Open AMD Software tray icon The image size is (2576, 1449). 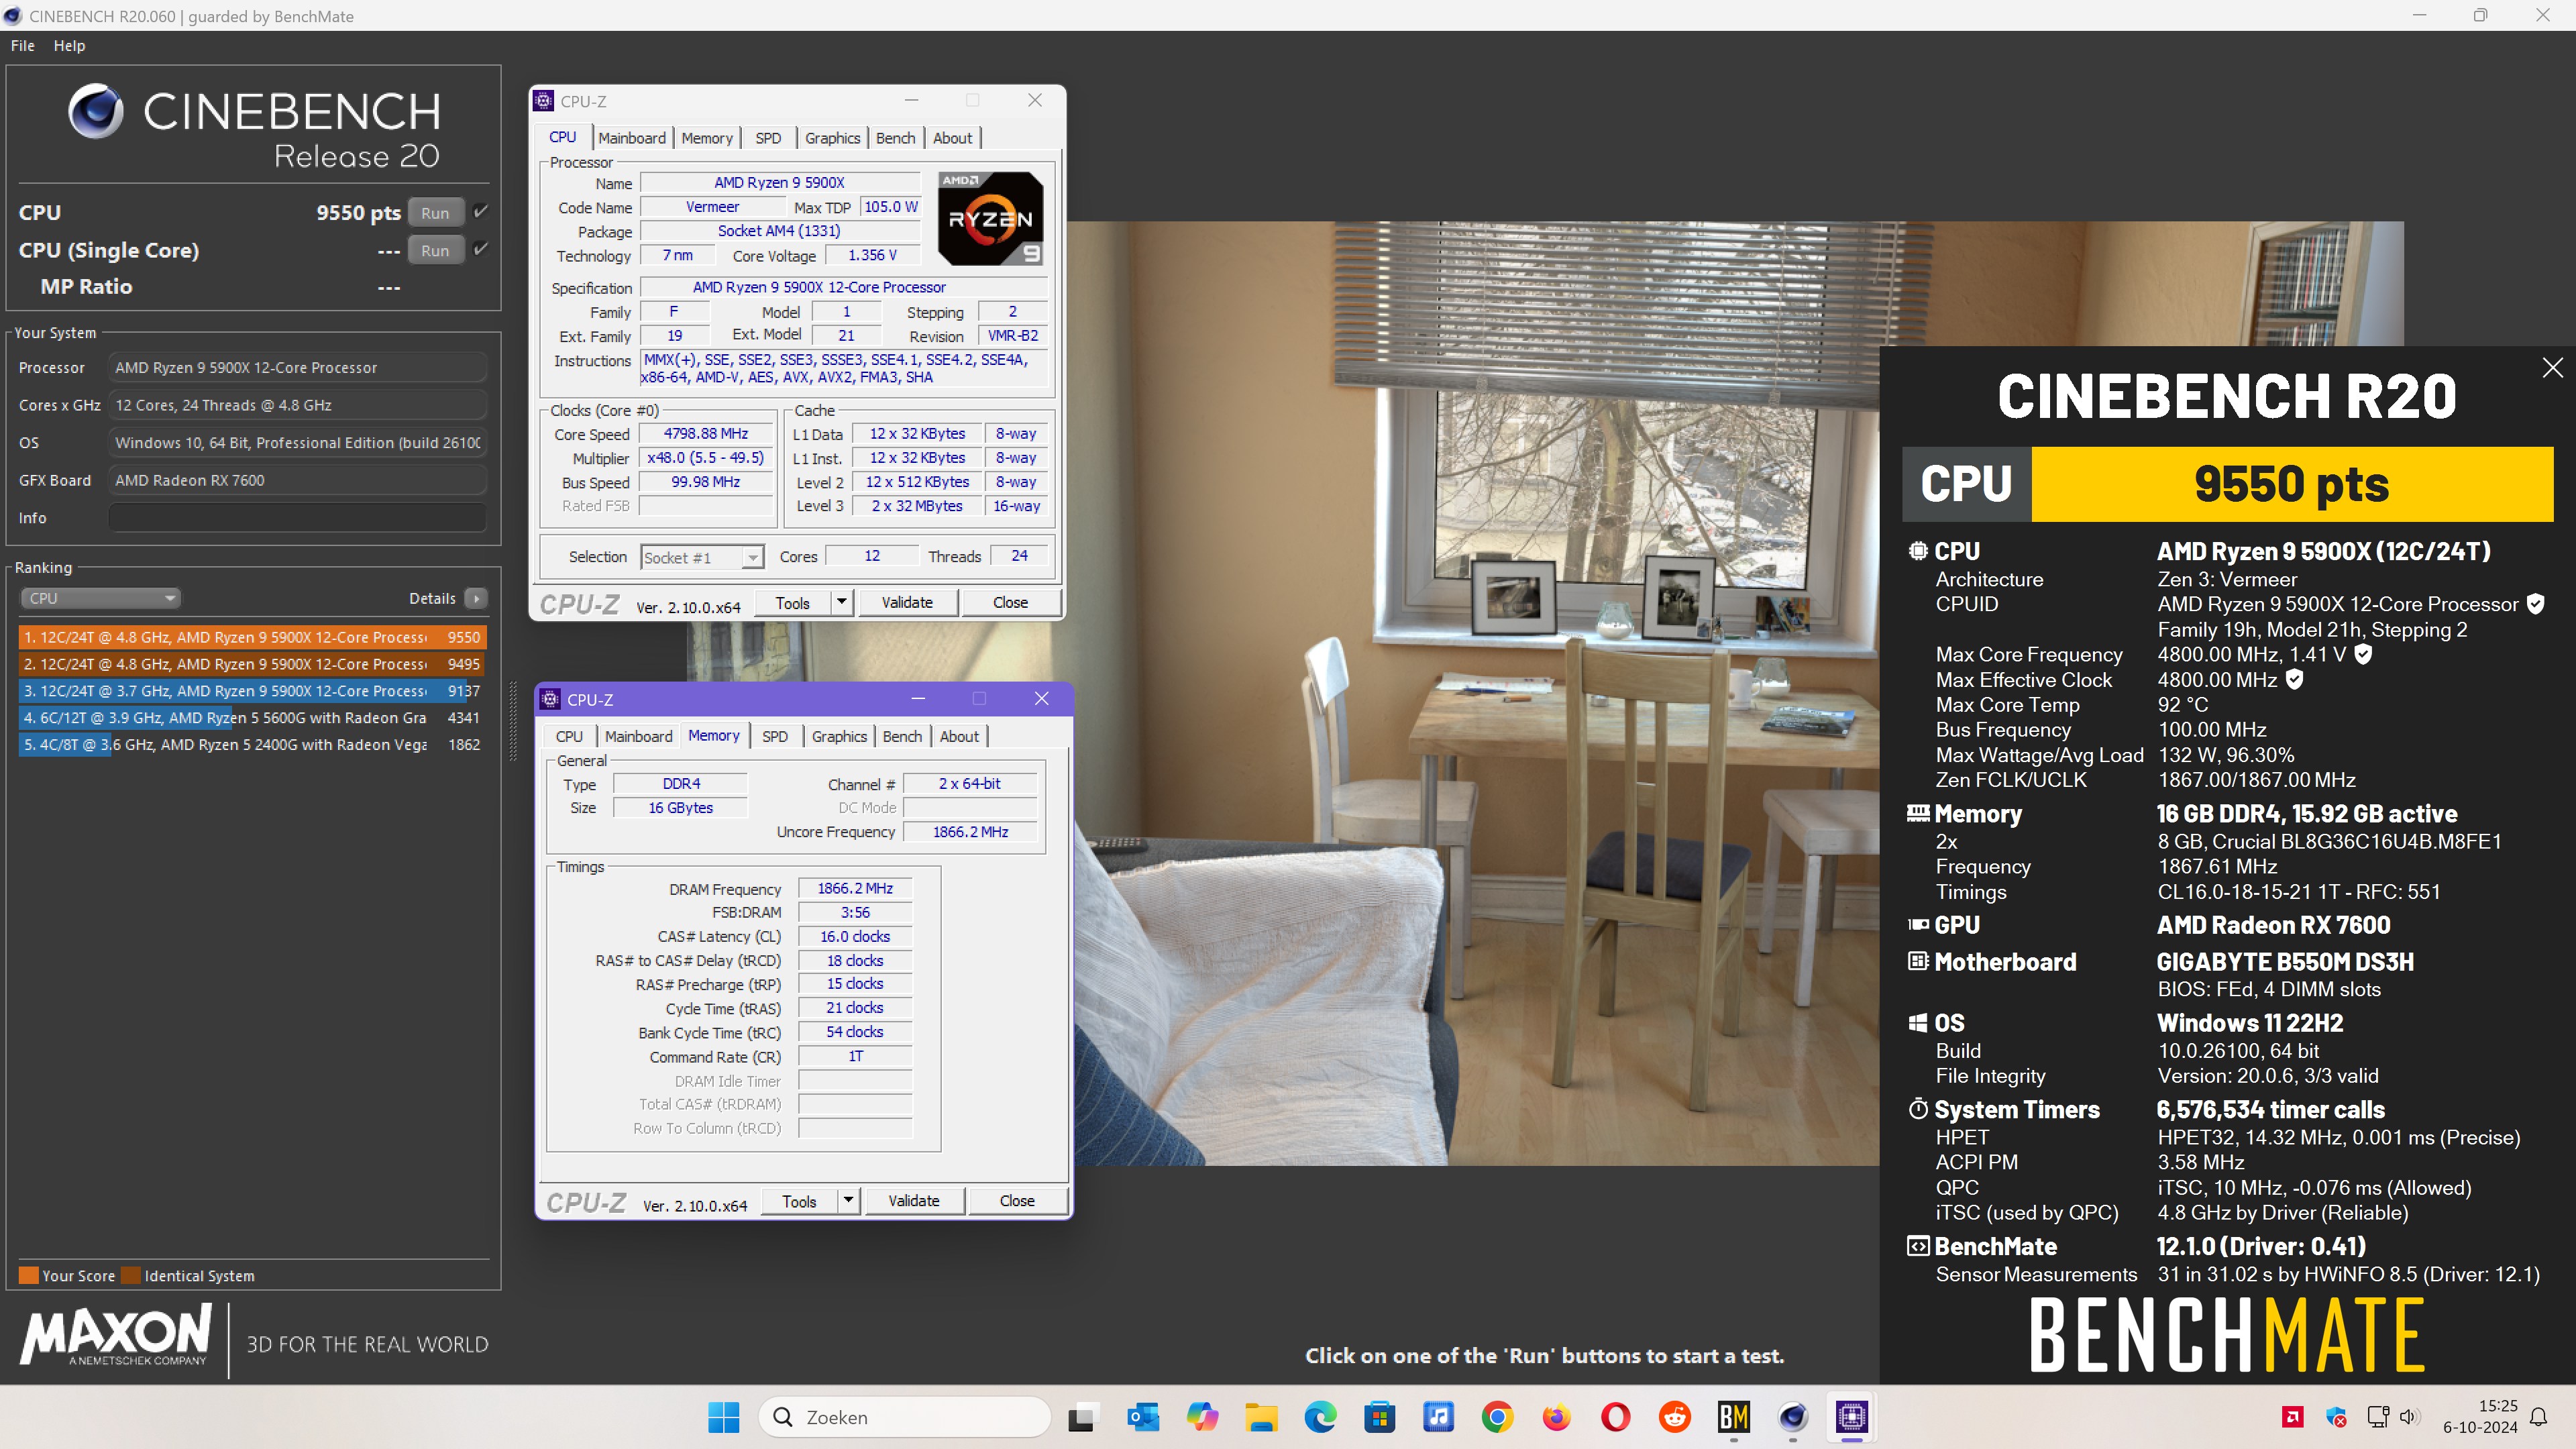2293,1417
